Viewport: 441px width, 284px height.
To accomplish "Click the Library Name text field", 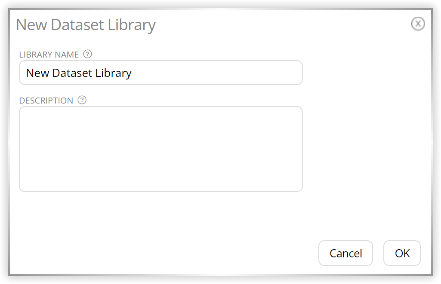I will click(x=161, y=73).
